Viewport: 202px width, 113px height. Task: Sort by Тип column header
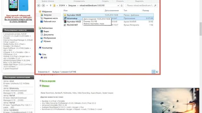click(125, 10)
